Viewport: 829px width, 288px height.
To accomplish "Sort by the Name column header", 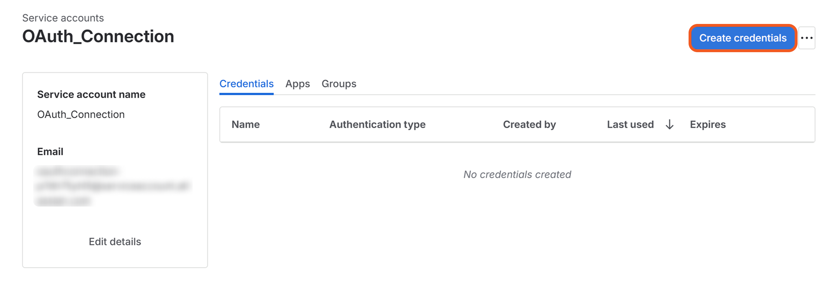I will [x=245, y=124].
